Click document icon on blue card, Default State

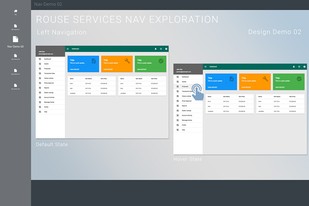(94, 61)
